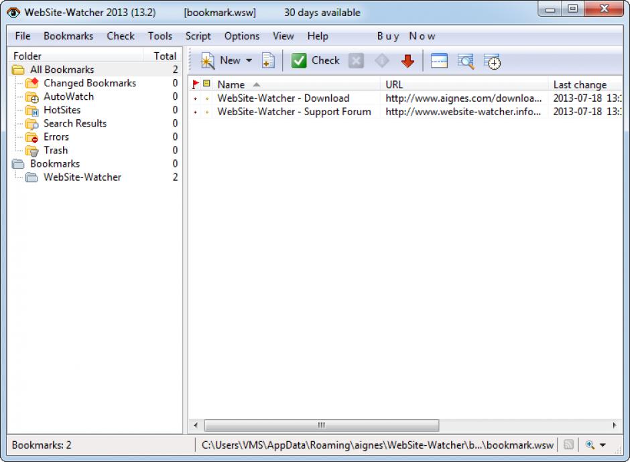The height and width of the screenshot is (462, 630).
Task: Select the AutoWatch folder
Action: (x=69, y=96)
